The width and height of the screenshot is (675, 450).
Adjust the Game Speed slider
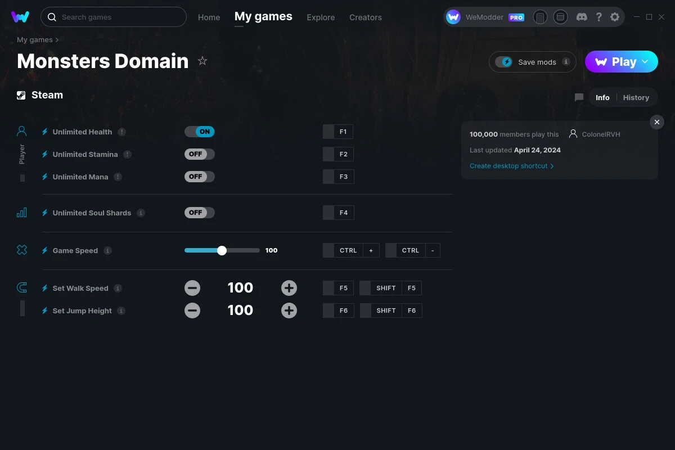point(222,250)
